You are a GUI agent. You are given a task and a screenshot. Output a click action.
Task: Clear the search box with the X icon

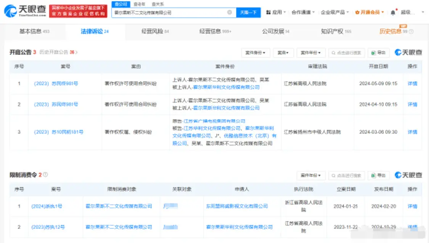[x=230, y=12]
